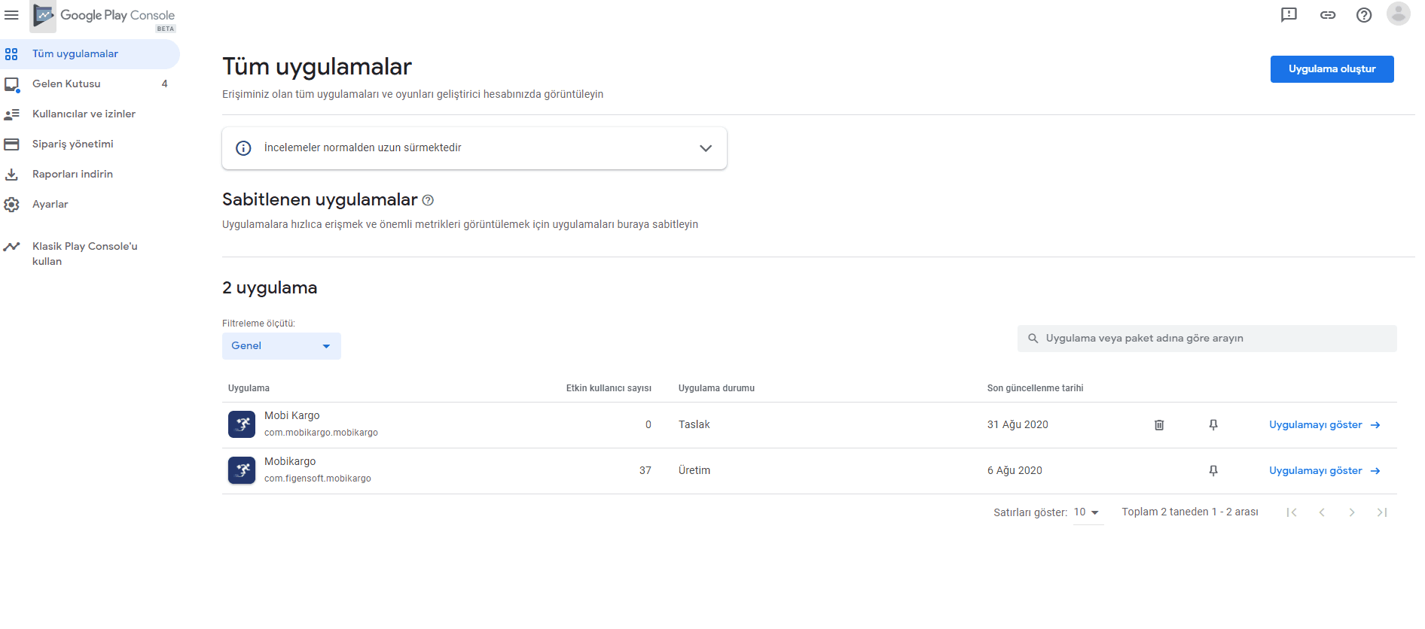The width and height of the screenshot is (1425, 629).
Task: Pin the Mobi Kargo app
Action: (x=1213, y=425)
